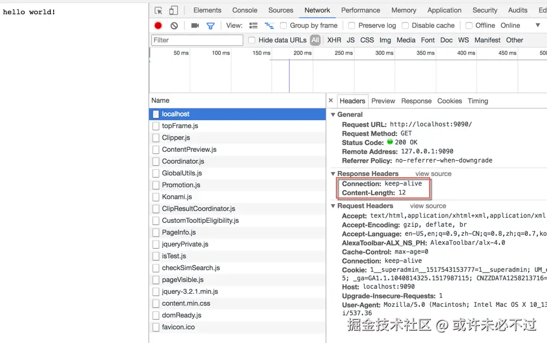Click the Name column header
547x343 pixels.
tap(237, 100)
